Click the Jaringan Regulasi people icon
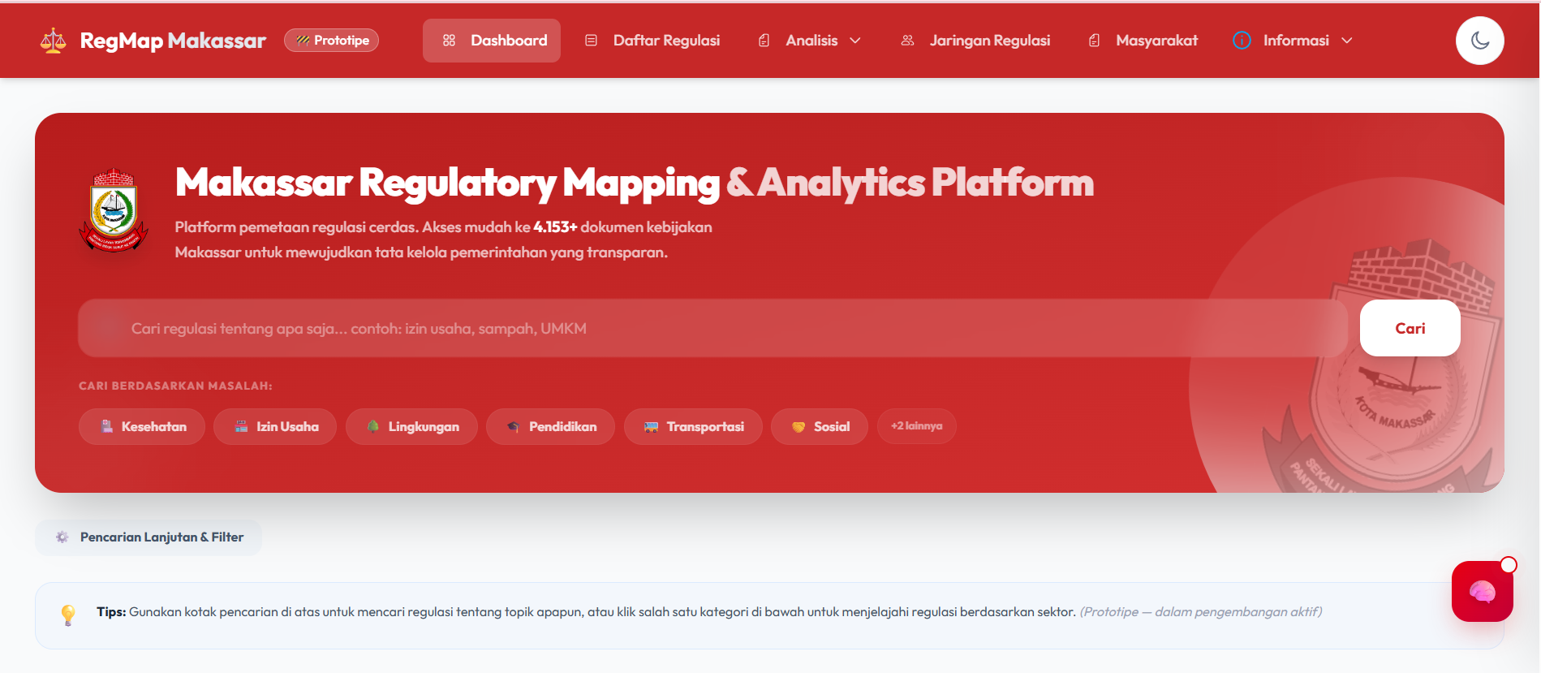This screenshot has height=673, width=1541. (x=907, y=41)
